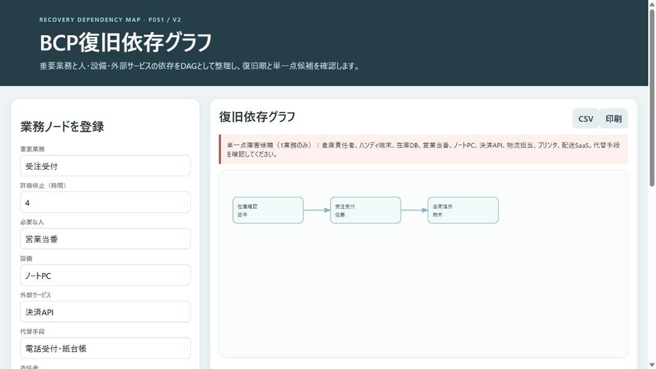Click the 代替手段 field label
This screenshot has height=369, width=656.
tap(32, 331)
